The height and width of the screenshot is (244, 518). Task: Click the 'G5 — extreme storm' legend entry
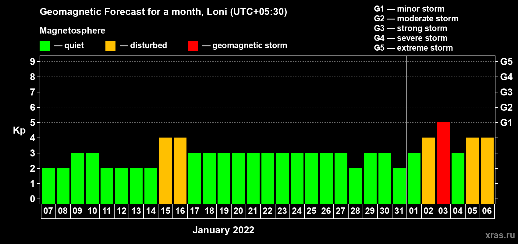click(413, 48)
